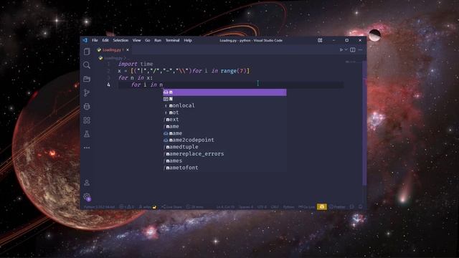This screenshot has height=258, width=459.
Task: Open the Explorer view in activity bar
Action: [x=87, y=52]
